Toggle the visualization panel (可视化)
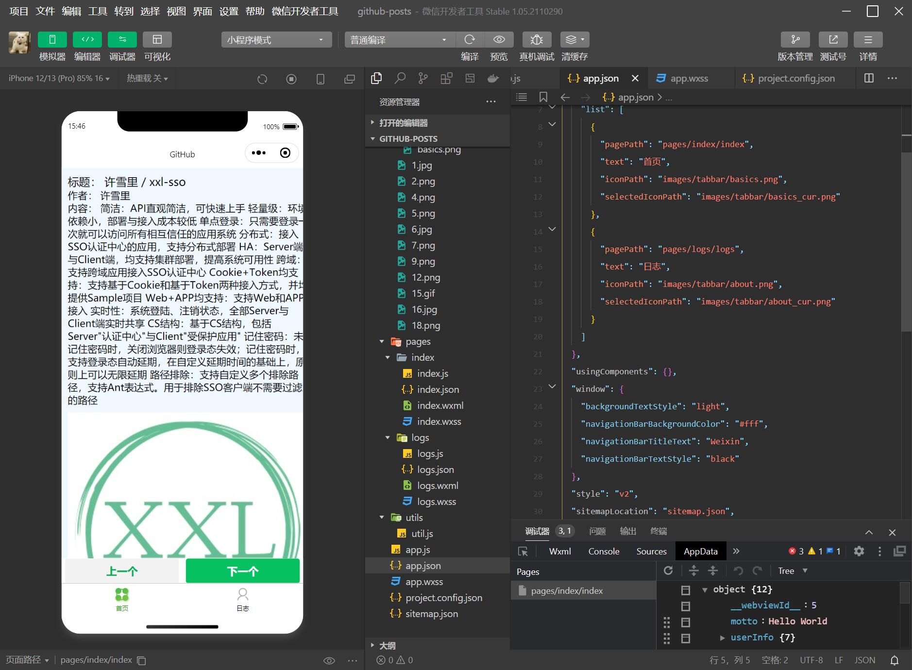The image size is (912, 670). 157,39
